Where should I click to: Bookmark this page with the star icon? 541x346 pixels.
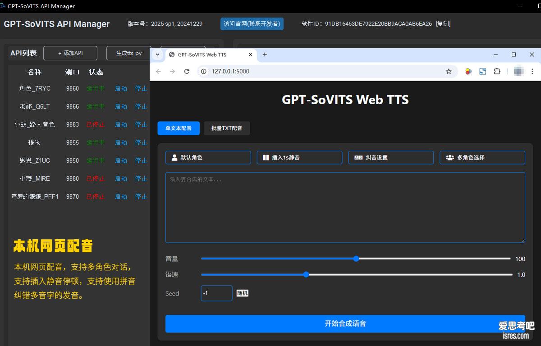coord(449,71)
